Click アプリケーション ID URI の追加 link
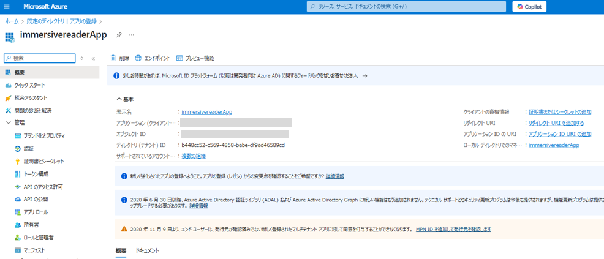 point(560,134)
